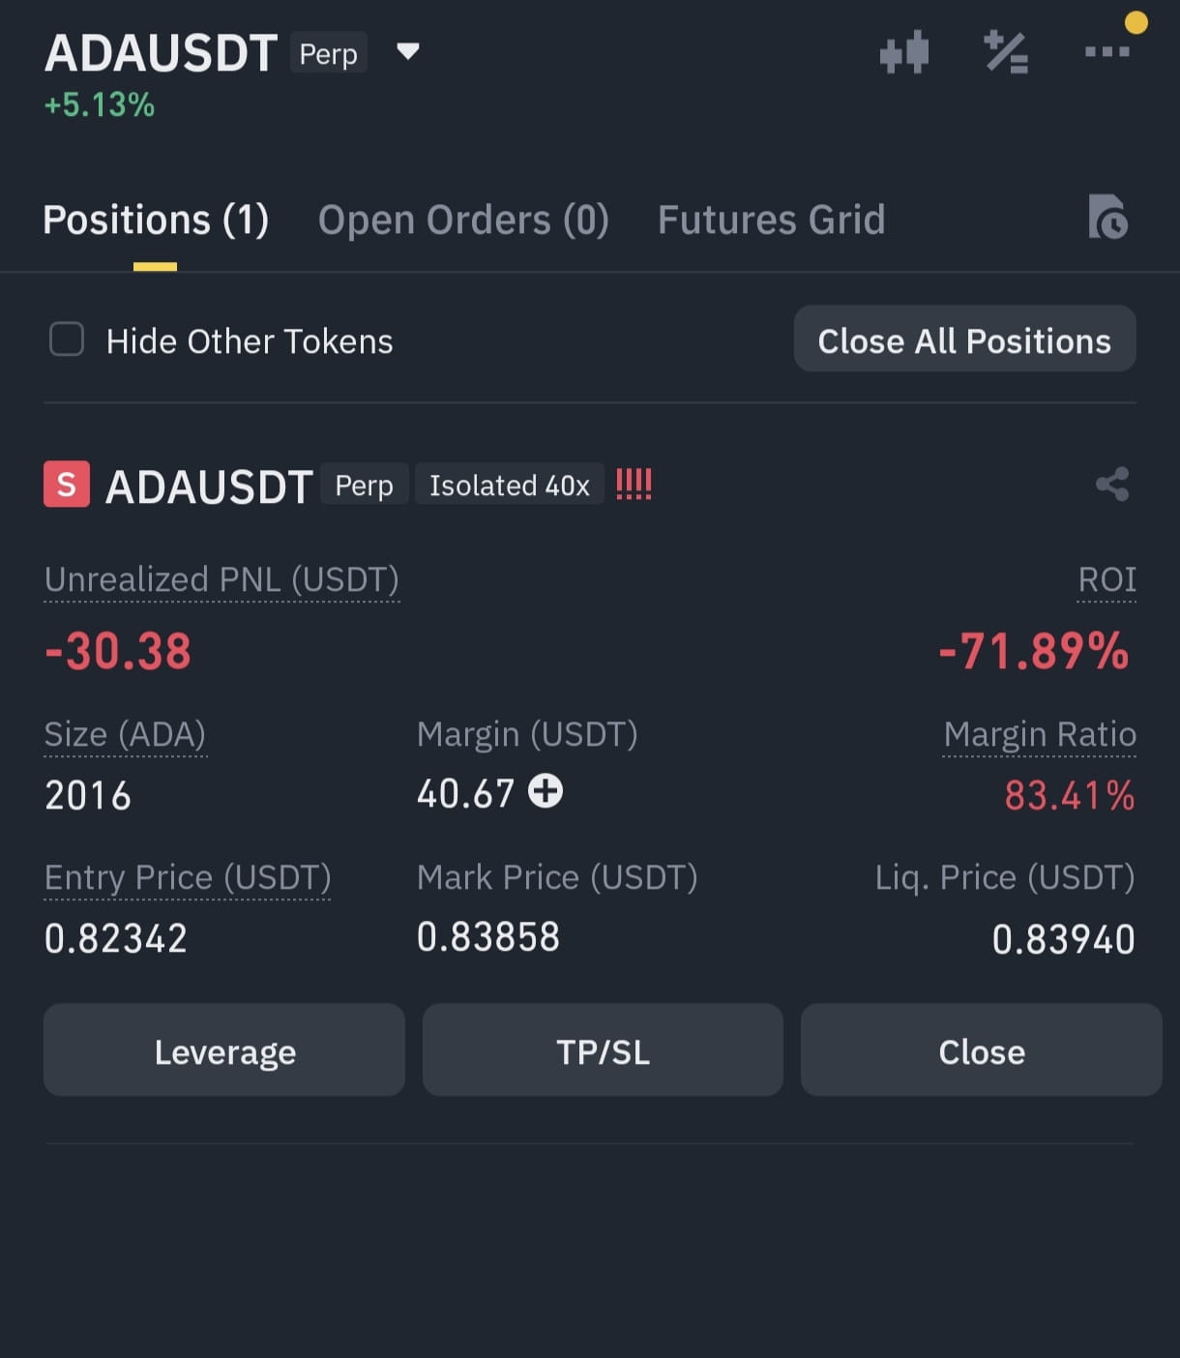This screenshot has width=1180, height=1358.
Task: Toggle Hide Other Tokens checkbox
Action: point(67,339)
